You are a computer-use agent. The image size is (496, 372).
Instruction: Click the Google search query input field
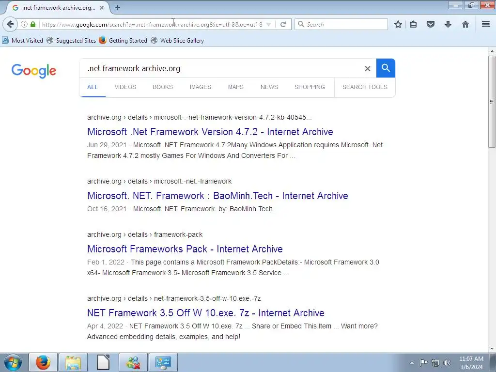[x=221, y=68]
